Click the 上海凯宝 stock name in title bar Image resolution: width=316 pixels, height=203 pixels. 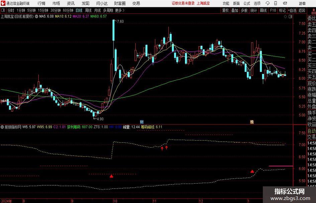pyautogui.click(x=203, y=3)
